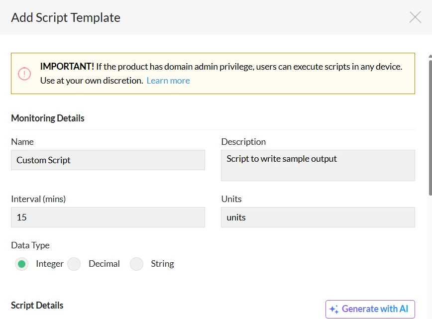Viewport: 432px width, 319px height.
Task: Select the Integer data type
Action: click(21, 264)
